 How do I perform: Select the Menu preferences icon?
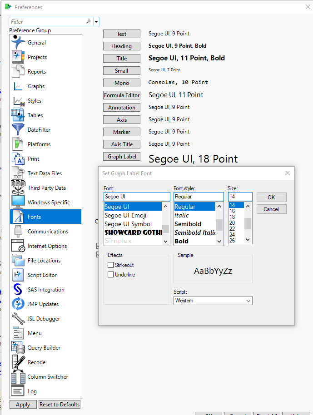coord(18,333)
